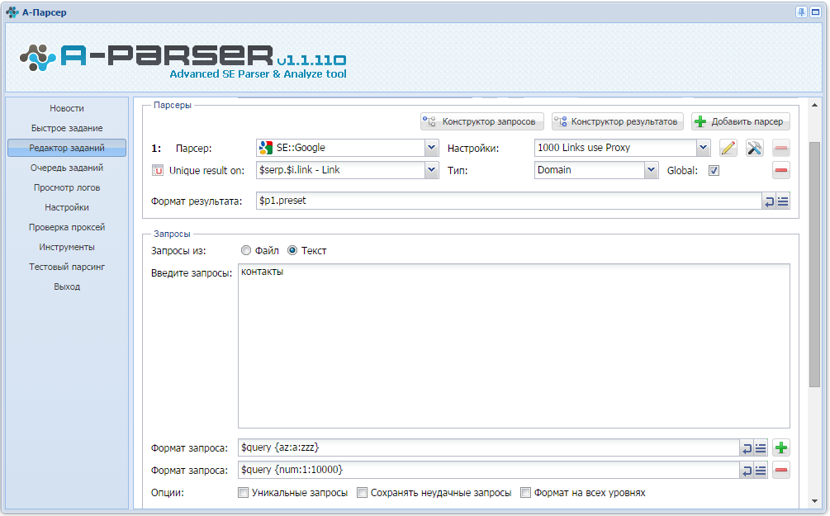Click the A-Парсер title bar app icon
Image resolution: width=830 pixels, height=516 pixels.
point(12,12)
